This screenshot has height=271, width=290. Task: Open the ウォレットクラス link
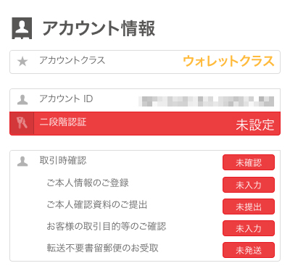point(228,61)
